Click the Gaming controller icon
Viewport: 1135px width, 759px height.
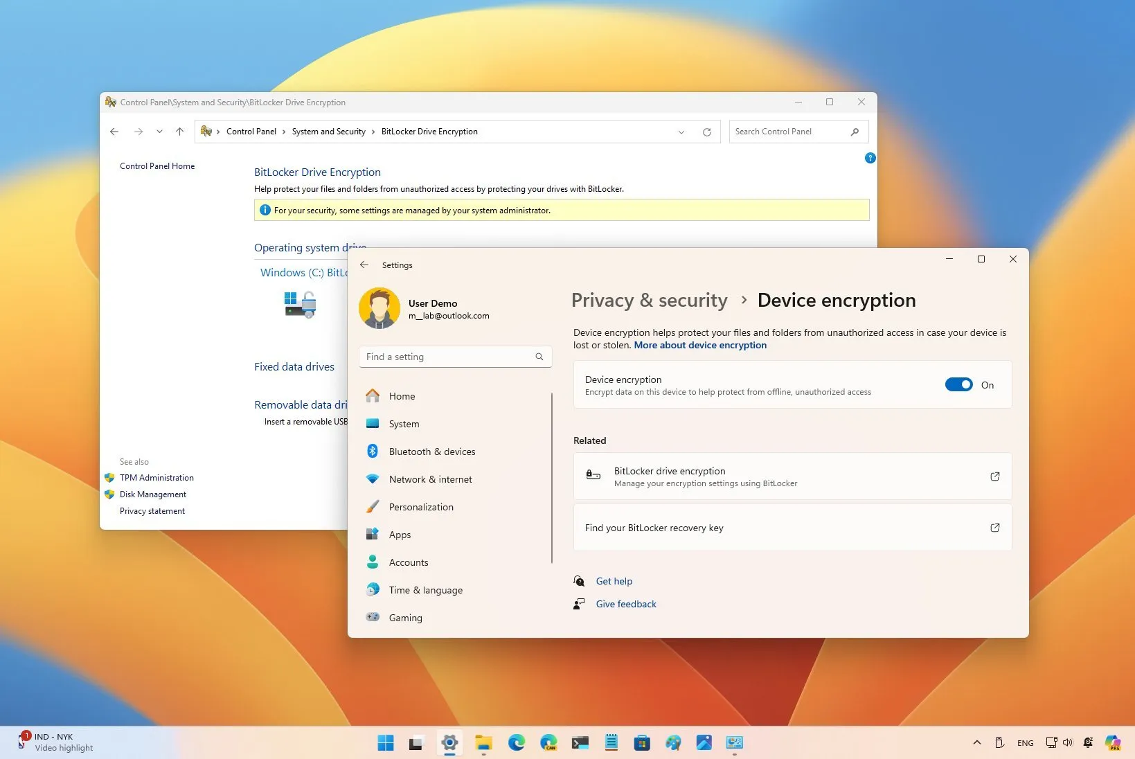point(373,617)
